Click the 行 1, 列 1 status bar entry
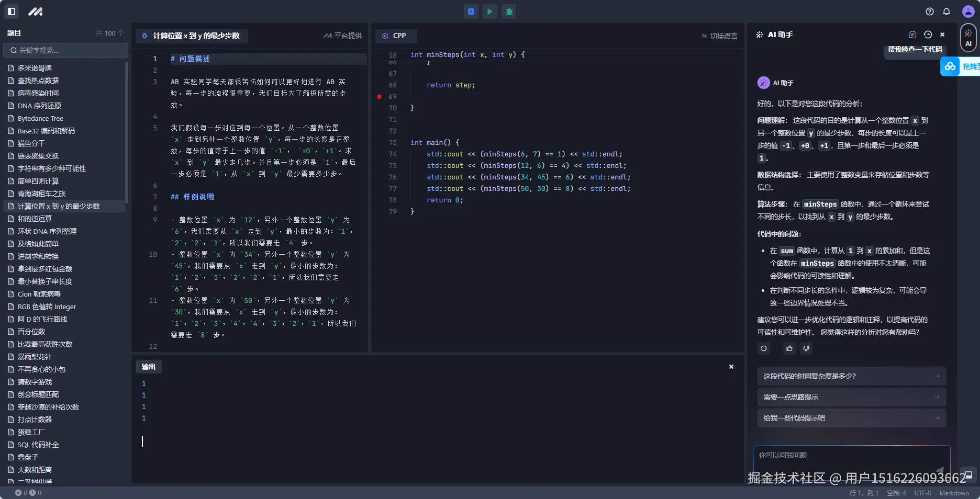This screenshot has width=980, height=499. point(864,493)
